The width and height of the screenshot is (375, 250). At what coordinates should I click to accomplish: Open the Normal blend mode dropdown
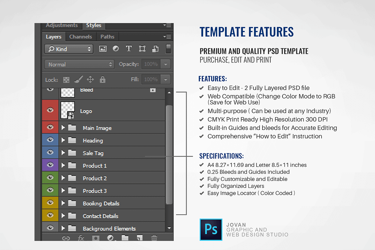[x=80, y=64]
